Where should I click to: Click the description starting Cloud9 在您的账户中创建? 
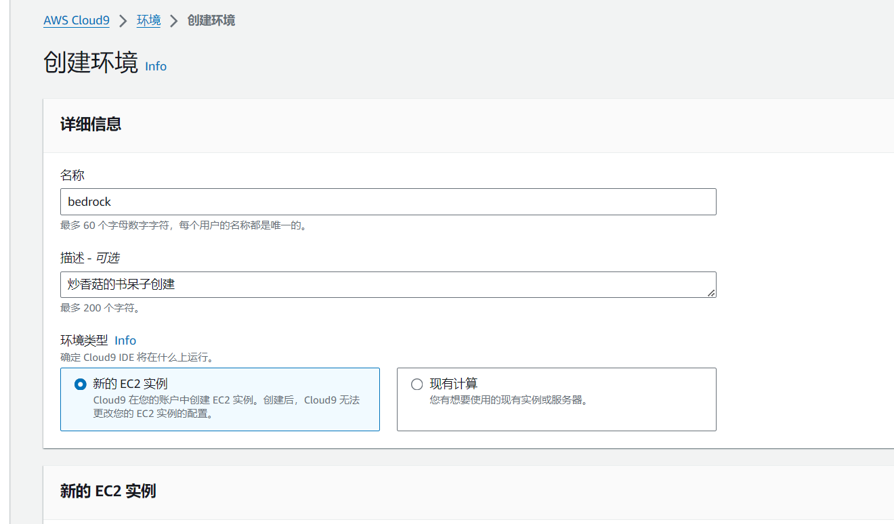tap(226, 407)
